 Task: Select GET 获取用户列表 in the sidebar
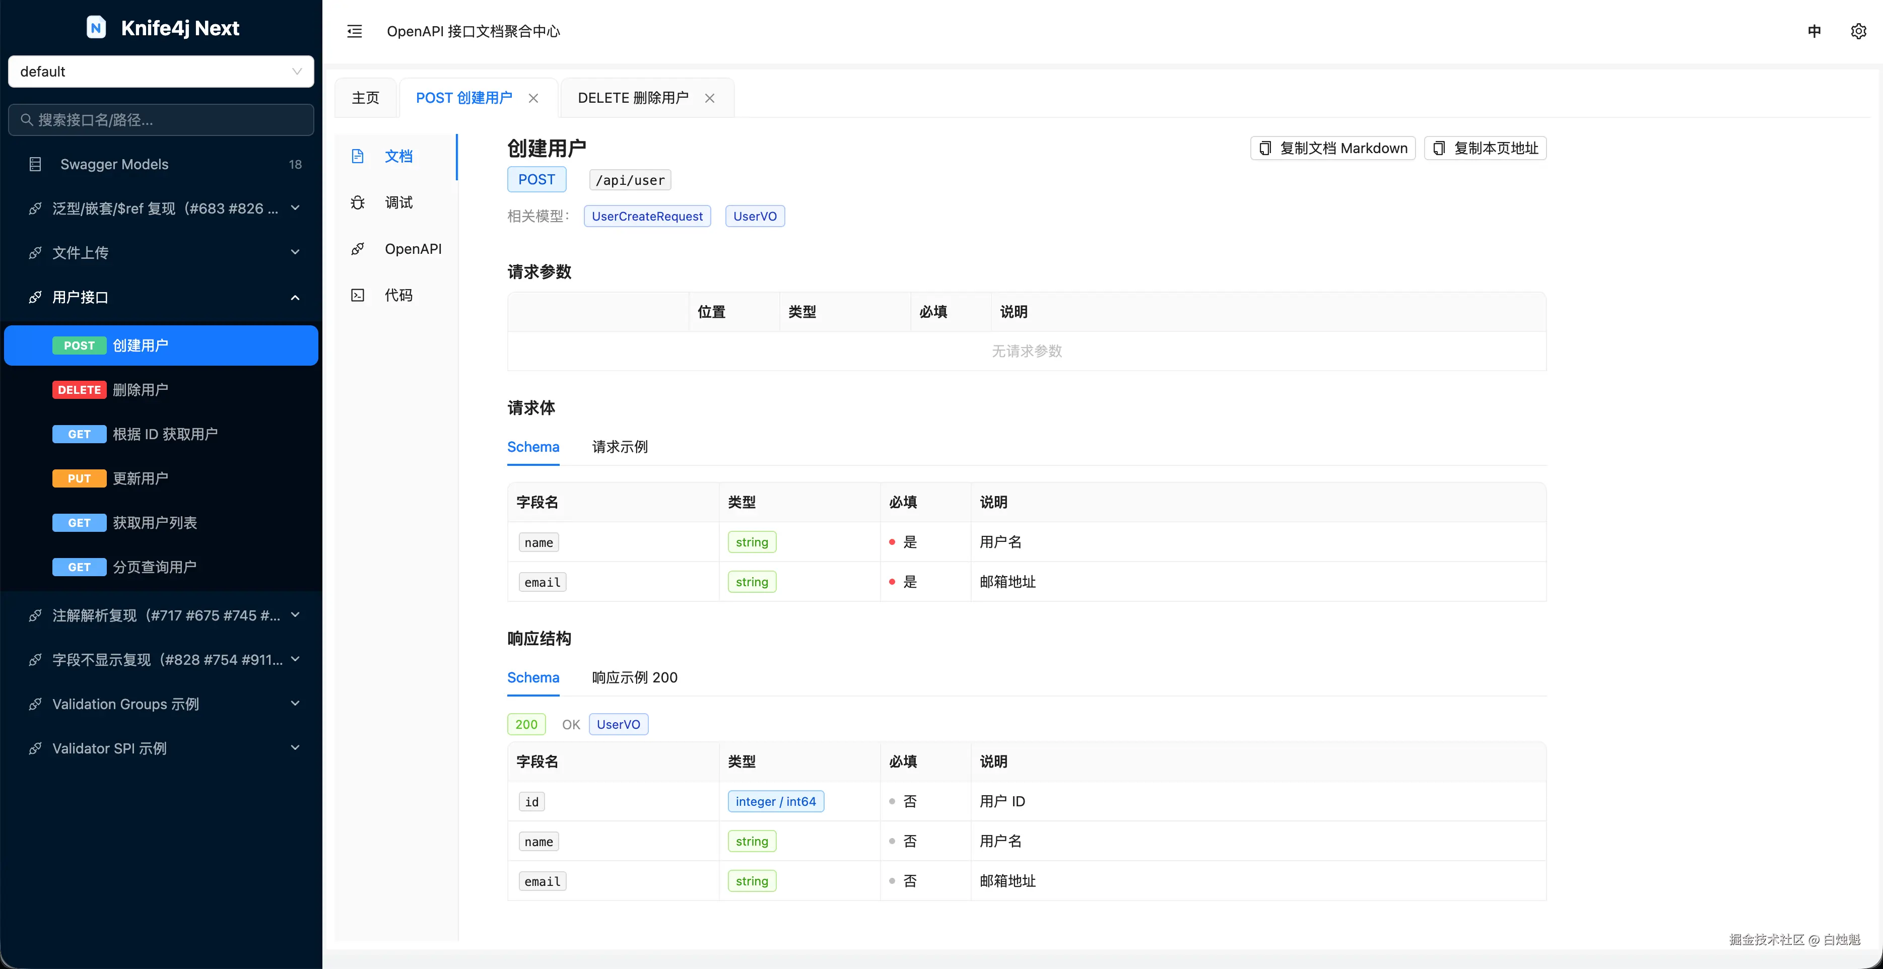(161, 523)
